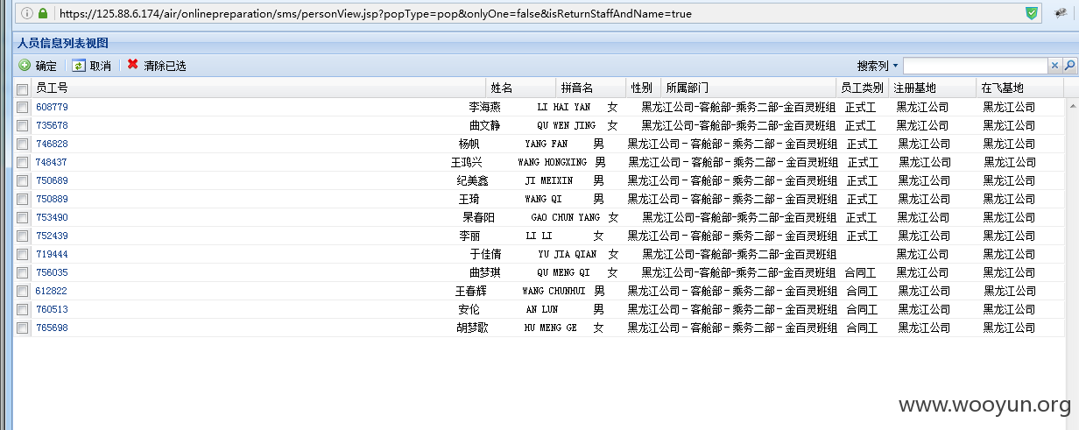Click the site info icon in address bar
Screen dimensions: 1079x430
pos(26,14)
